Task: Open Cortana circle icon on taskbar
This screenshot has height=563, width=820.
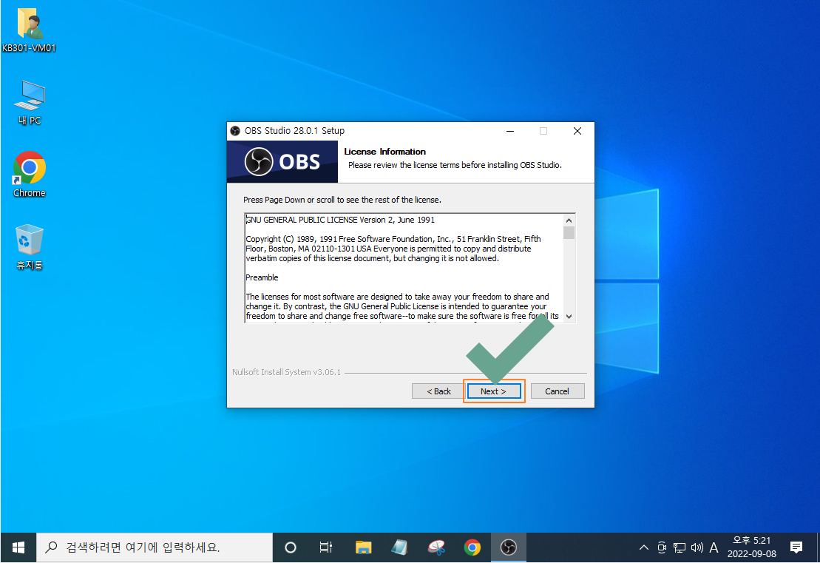Action: pos(291,547)
